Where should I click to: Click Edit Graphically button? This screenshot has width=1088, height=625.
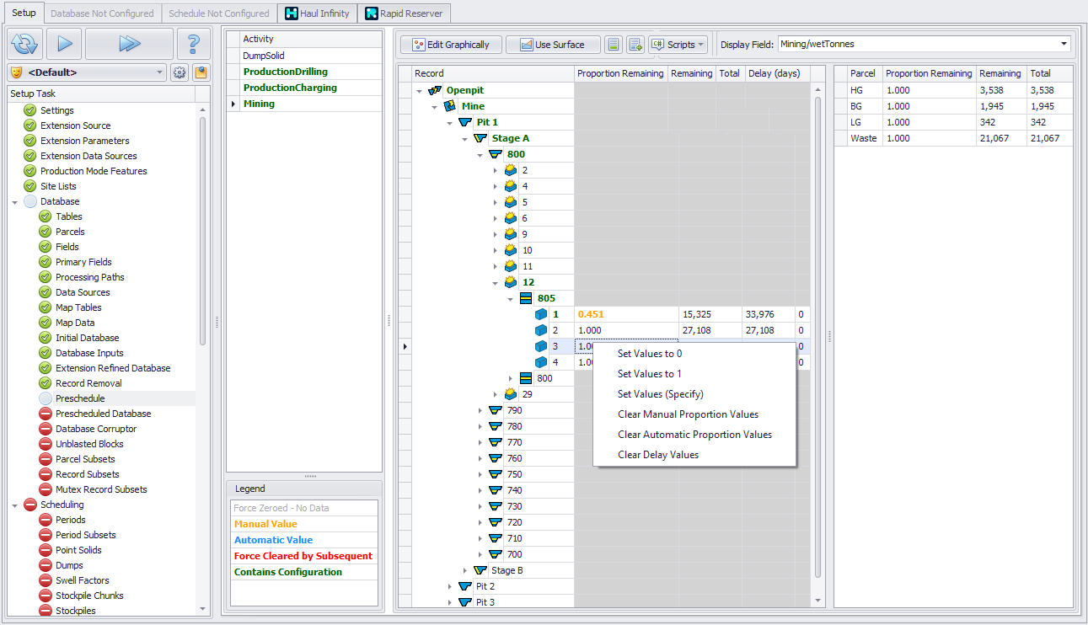pos(451,45)
